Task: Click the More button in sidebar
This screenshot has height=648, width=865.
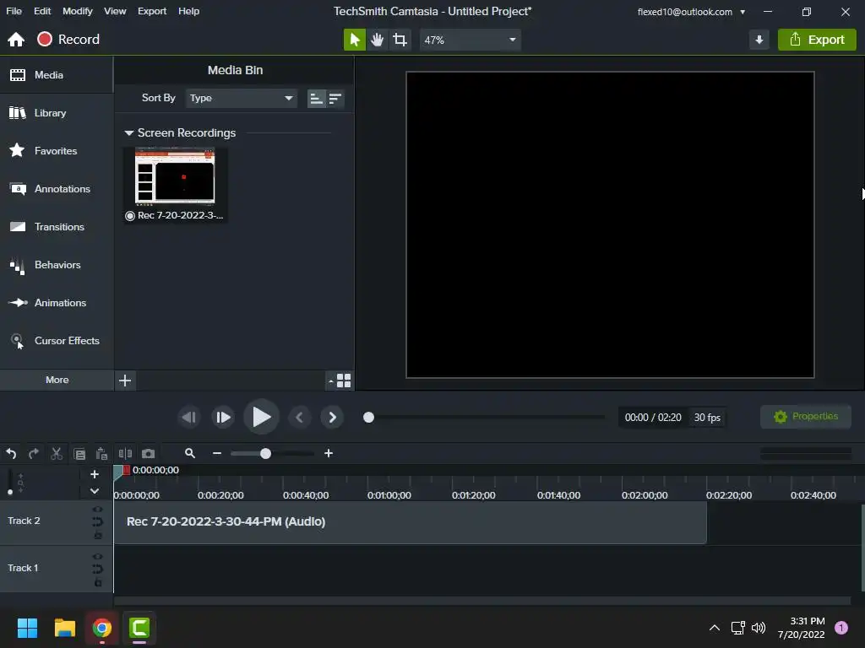Action: (57, 380)
